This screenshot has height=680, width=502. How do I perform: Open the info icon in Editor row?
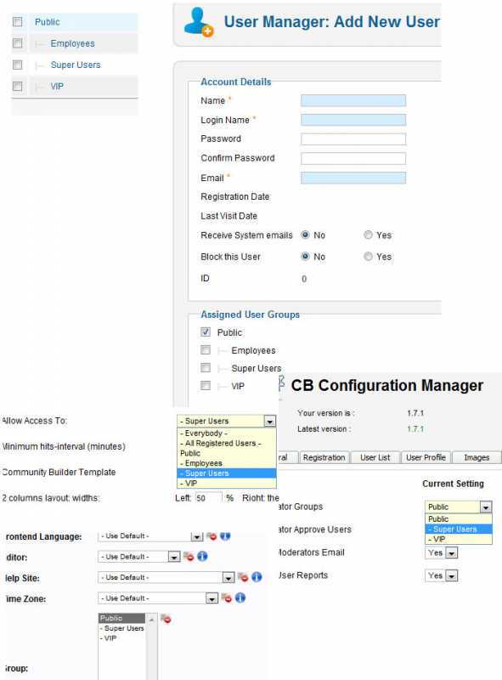point(202,556)
